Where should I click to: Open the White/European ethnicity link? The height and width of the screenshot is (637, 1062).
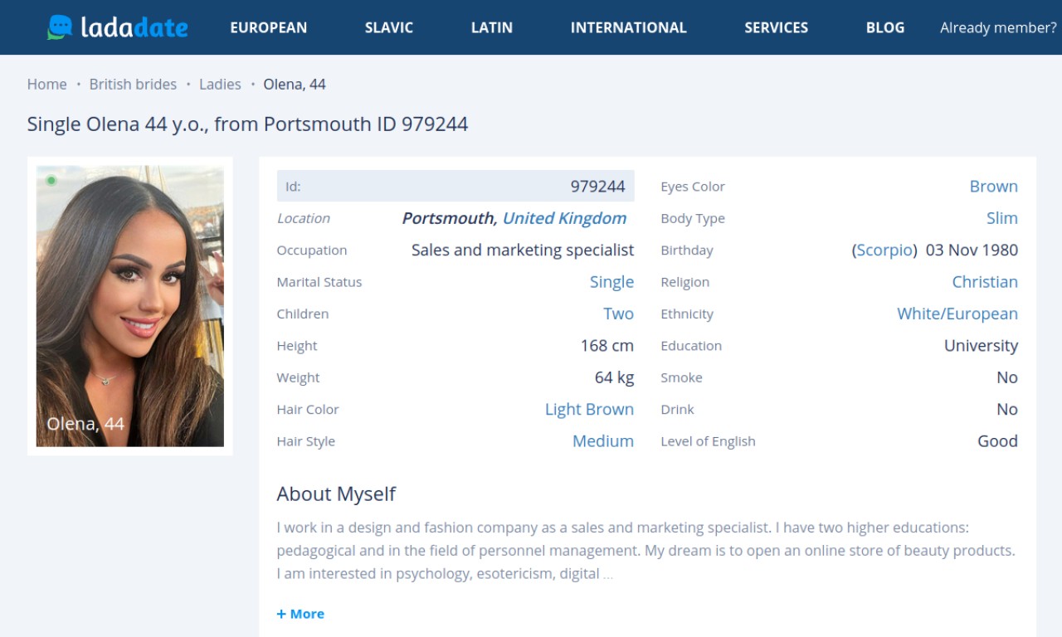coord(957,314)
